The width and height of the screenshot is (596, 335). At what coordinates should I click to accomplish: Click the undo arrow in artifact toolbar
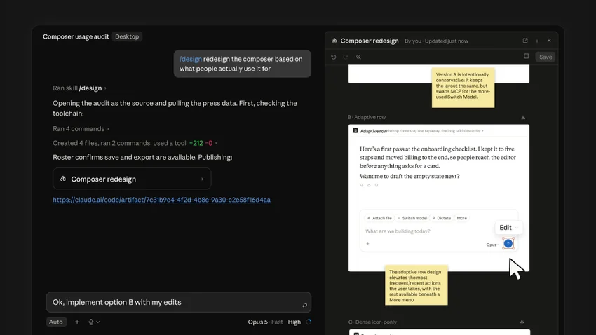[334, 57]
